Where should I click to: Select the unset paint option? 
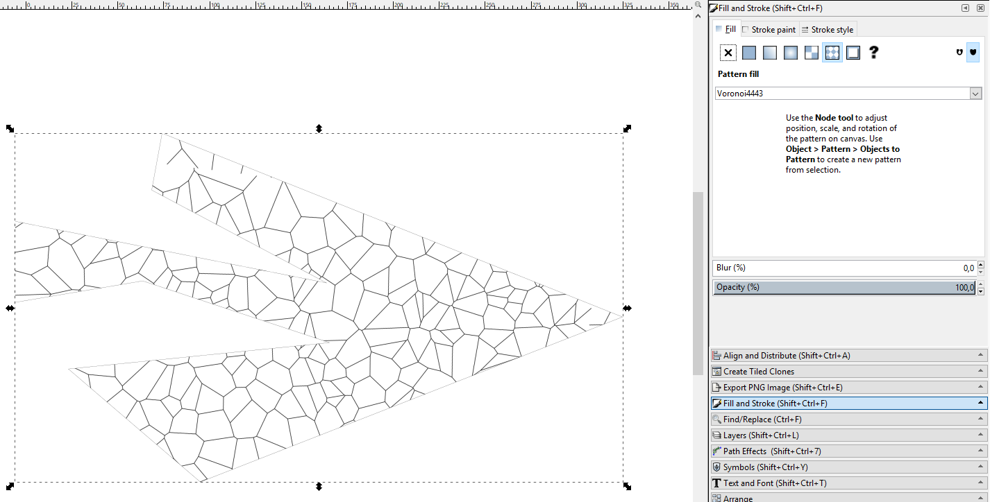pyautogui.click(x=811, y=52)
